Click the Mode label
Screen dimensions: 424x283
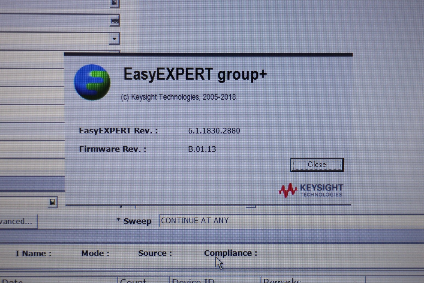tap(95, 253)
